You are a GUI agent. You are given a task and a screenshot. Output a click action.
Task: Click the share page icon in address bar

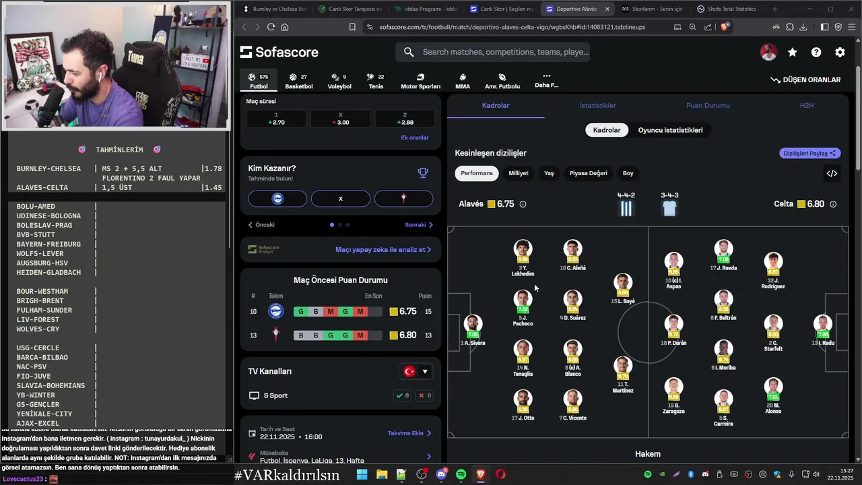(708, 27)
